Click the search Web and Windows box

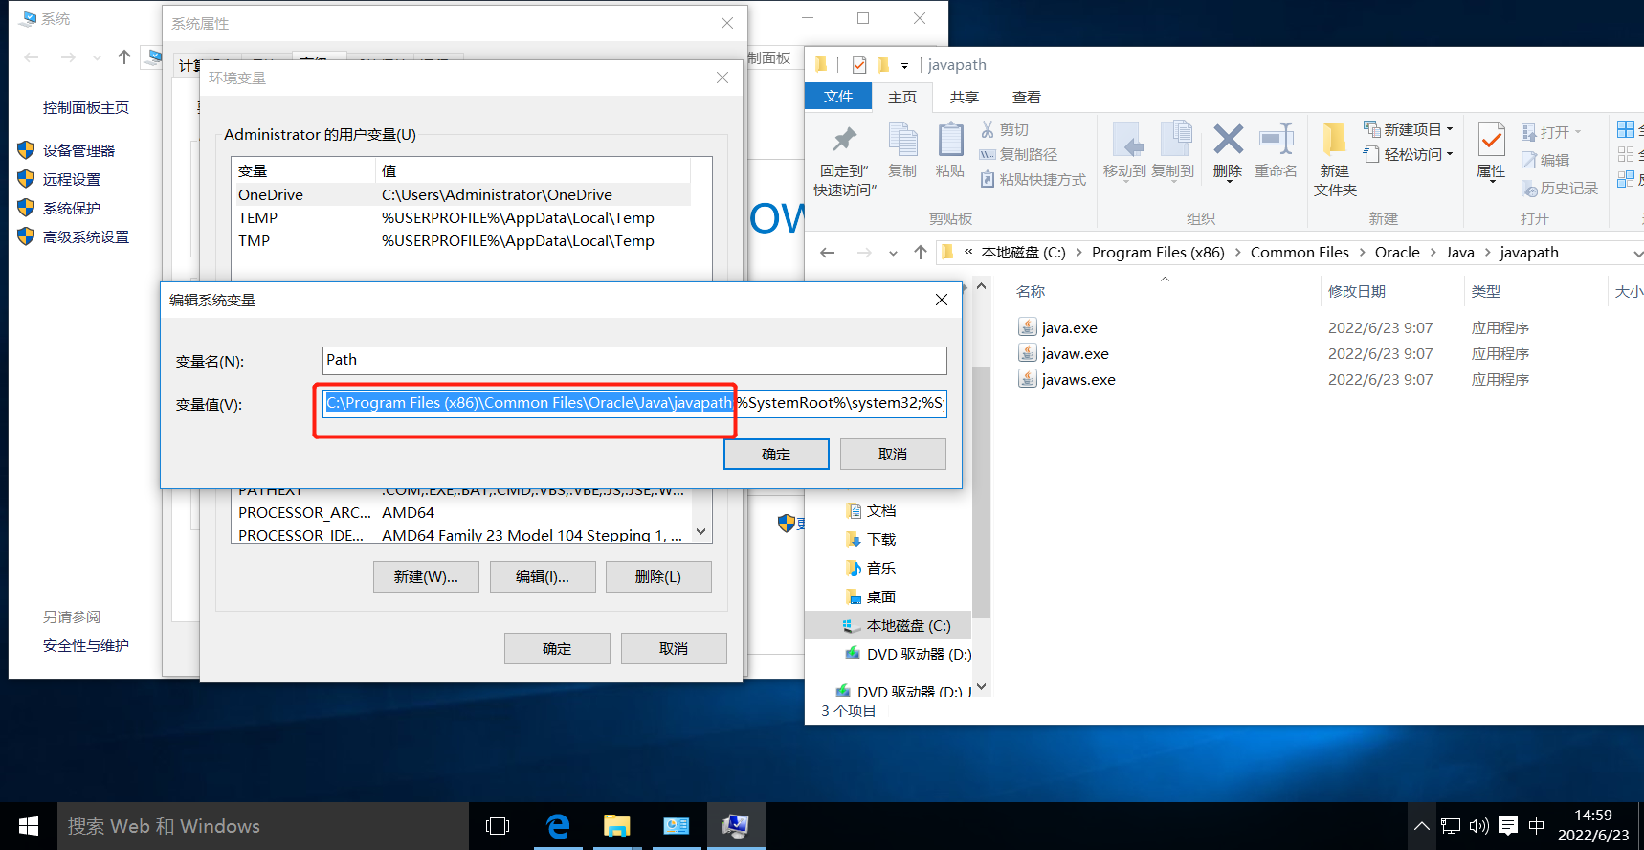pyautogui.click(x=263, y=826)
